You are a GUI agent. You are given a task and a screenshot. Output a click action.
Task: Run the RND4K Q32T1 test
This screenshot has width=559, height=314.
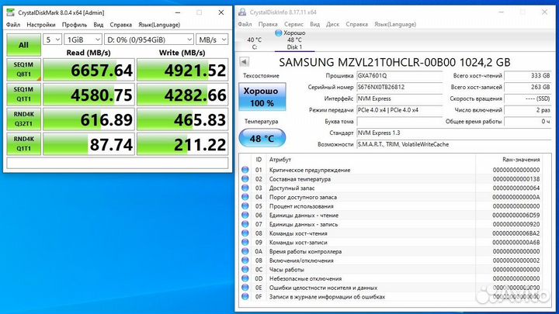point(23,119)
